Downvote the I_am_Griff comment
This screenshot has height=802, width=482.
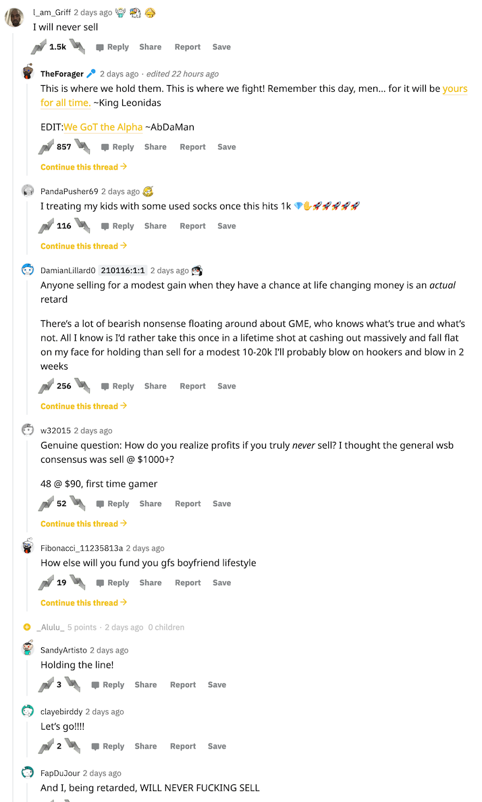[76, 47]
